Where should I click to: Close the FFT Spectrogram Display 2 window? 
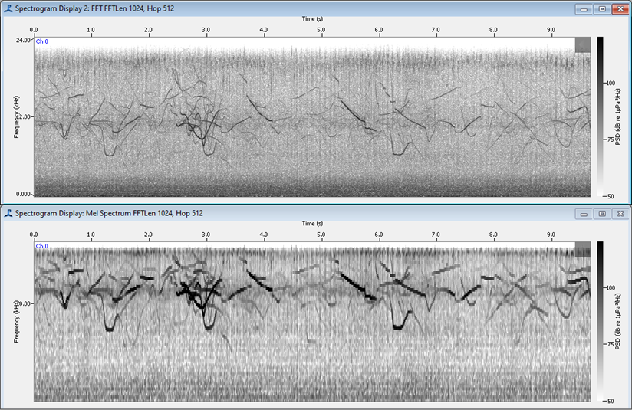point(620,8)
